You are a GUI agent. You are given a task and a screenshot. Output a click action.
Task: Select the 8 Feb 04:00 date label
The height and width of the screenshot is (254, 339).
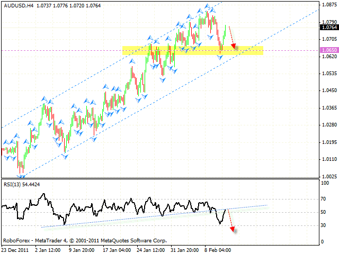[x=219, y=249]
